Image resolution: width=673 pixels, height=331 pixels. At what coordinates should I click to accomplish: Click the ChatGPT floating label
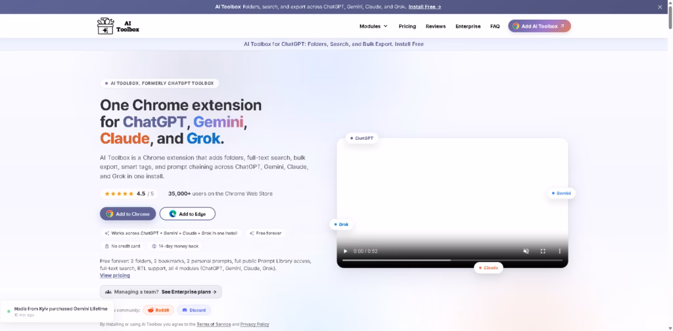click(361, 139)
